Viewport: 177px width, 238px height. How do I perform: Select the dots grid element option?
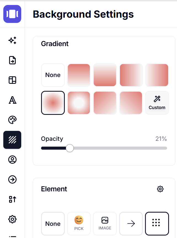pyautogui.click(x=157, y=224)
